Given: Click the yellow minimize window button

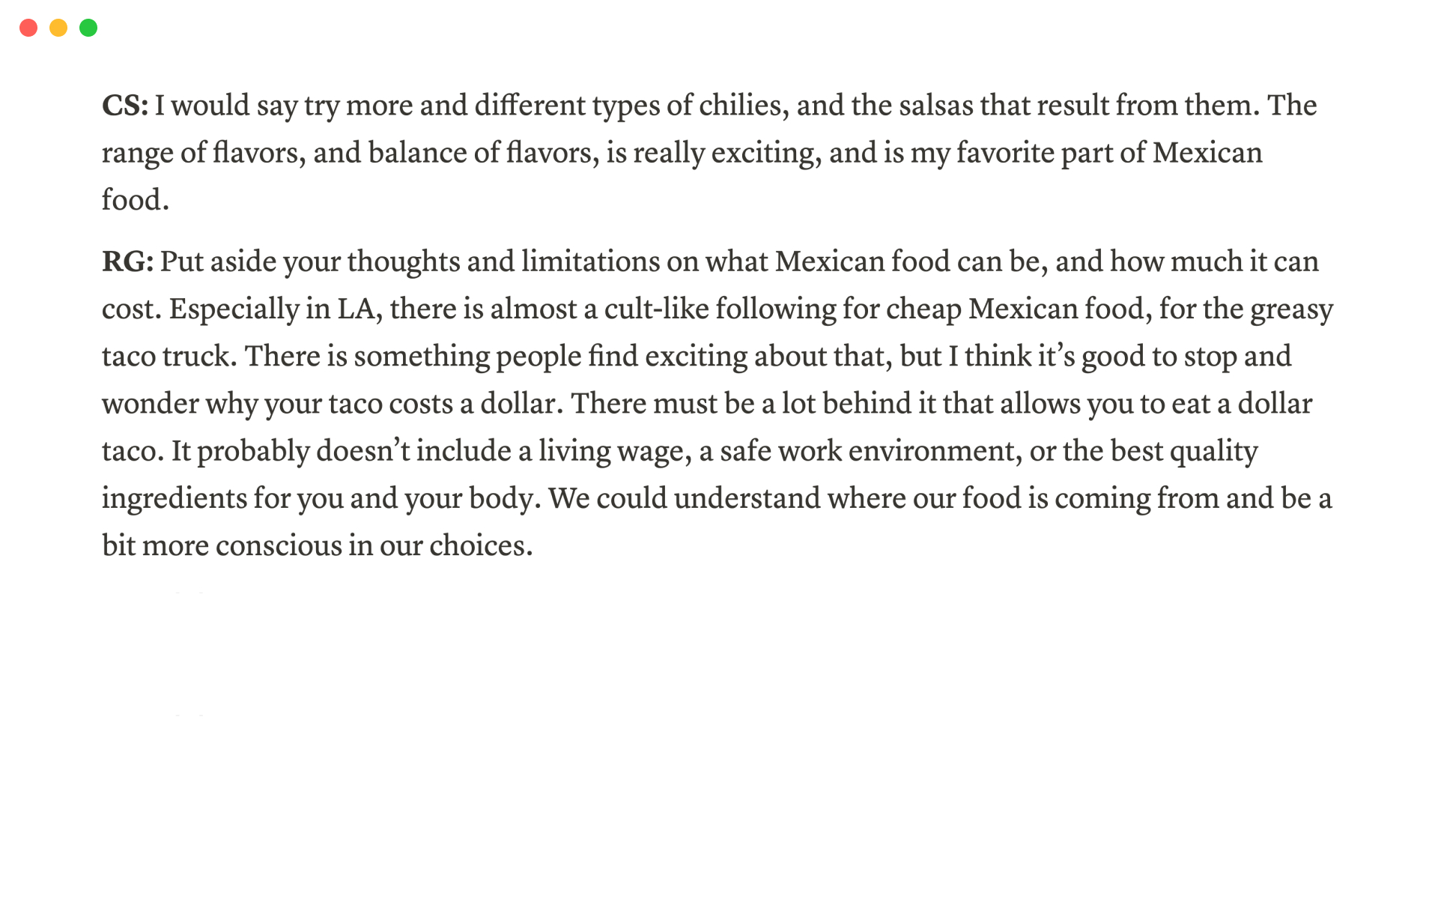Looking at the screenshot, I should (58, 28).
